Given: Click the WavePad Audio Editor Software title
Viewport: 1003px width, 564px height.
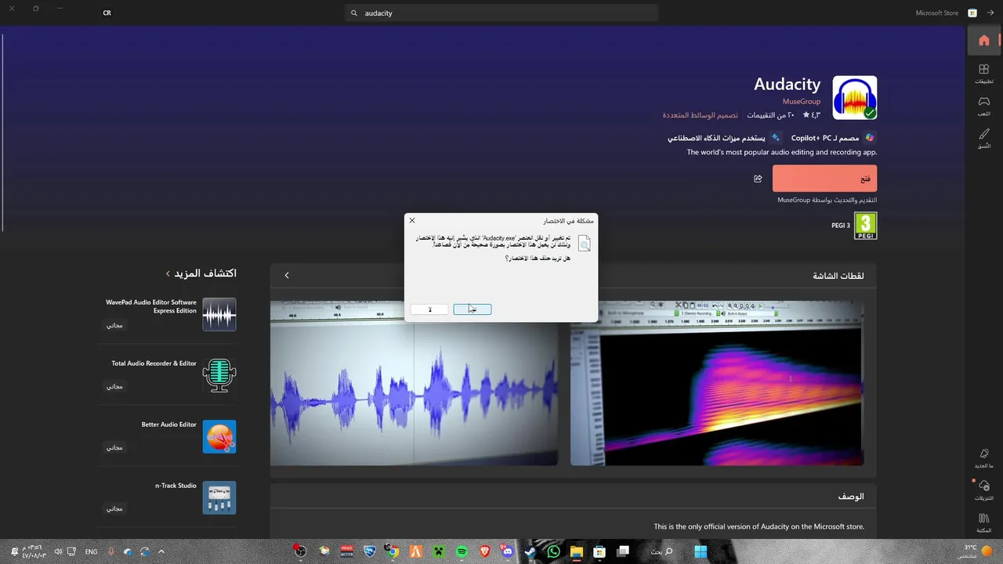Looking at the screenshot, I should coord(151,306).
